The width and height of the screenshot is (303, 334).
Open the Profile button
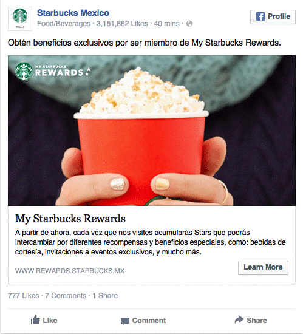pos(273,16)
